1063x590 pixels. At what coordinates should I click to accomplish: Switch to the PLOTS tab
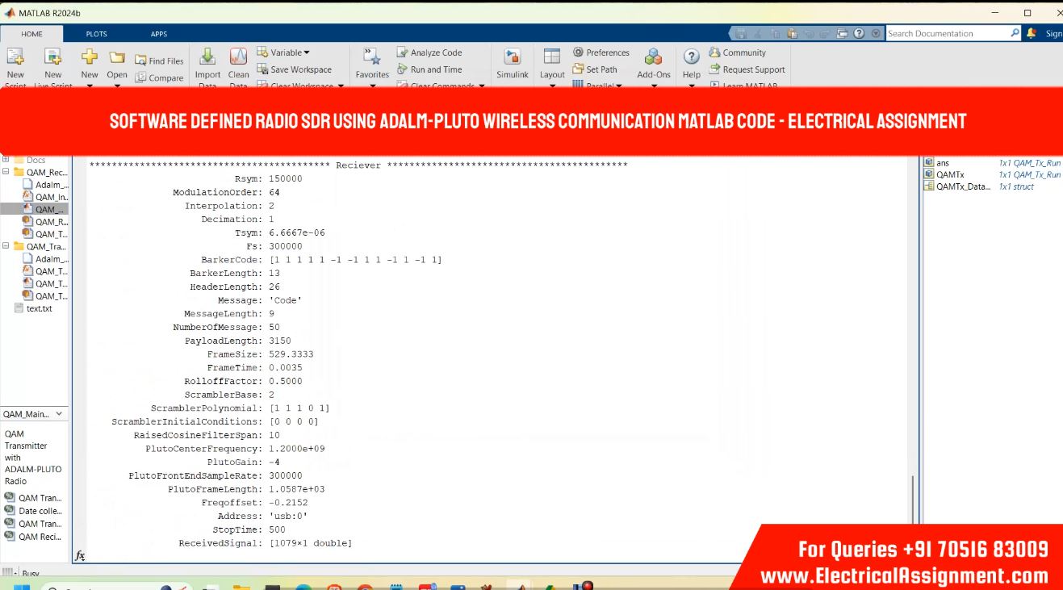click(x=97, y=34)
